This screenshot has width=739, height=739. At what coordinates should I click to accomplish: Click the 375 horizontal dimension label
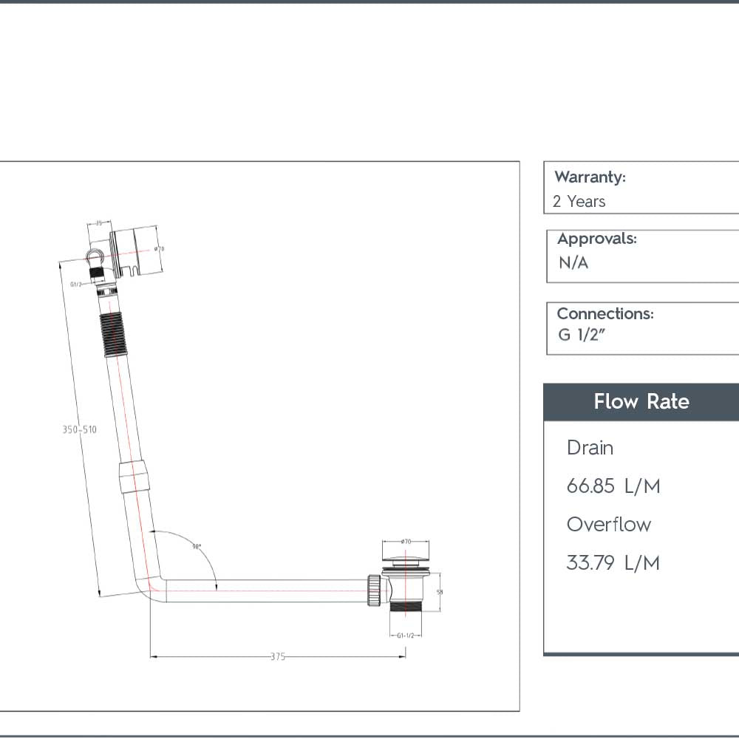(277, 656)
